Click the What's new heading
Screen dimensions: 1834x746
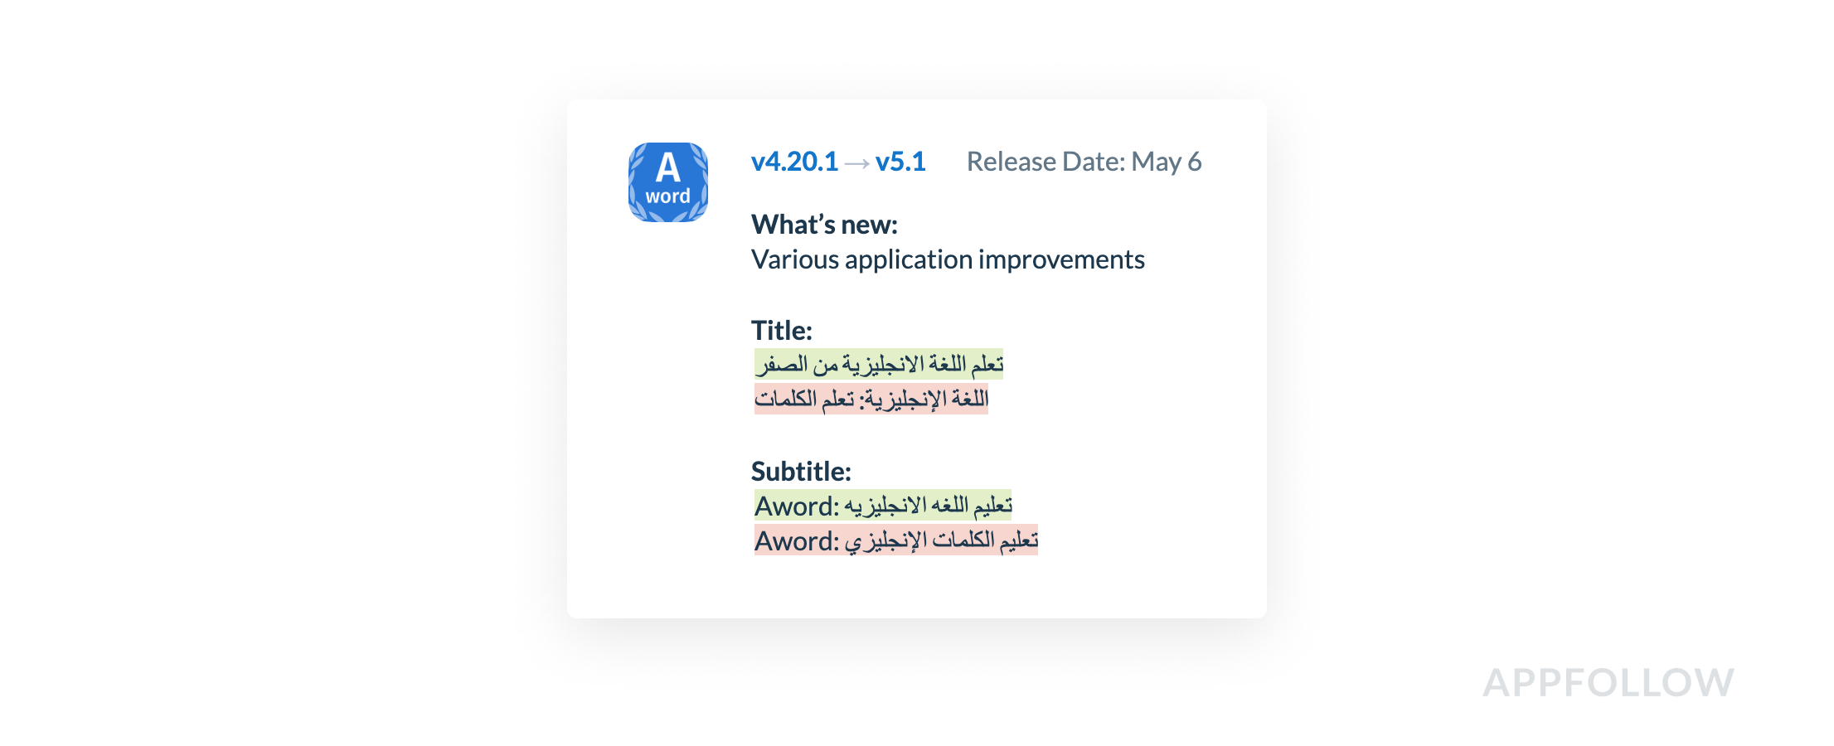[824, 225]
